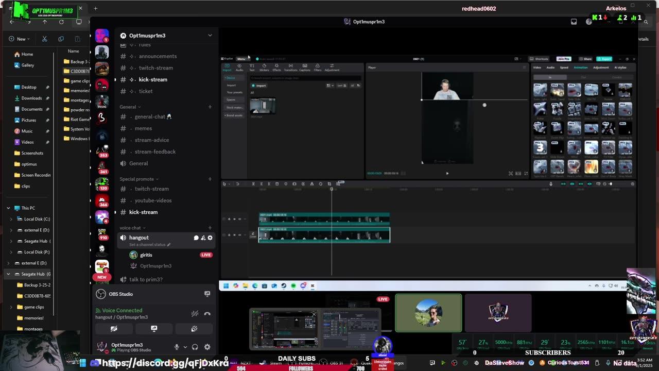The height and width of the screenshot is (371, 659).
Task: Open Discord from the Windows taskbar
Action: tap(95, 363)
